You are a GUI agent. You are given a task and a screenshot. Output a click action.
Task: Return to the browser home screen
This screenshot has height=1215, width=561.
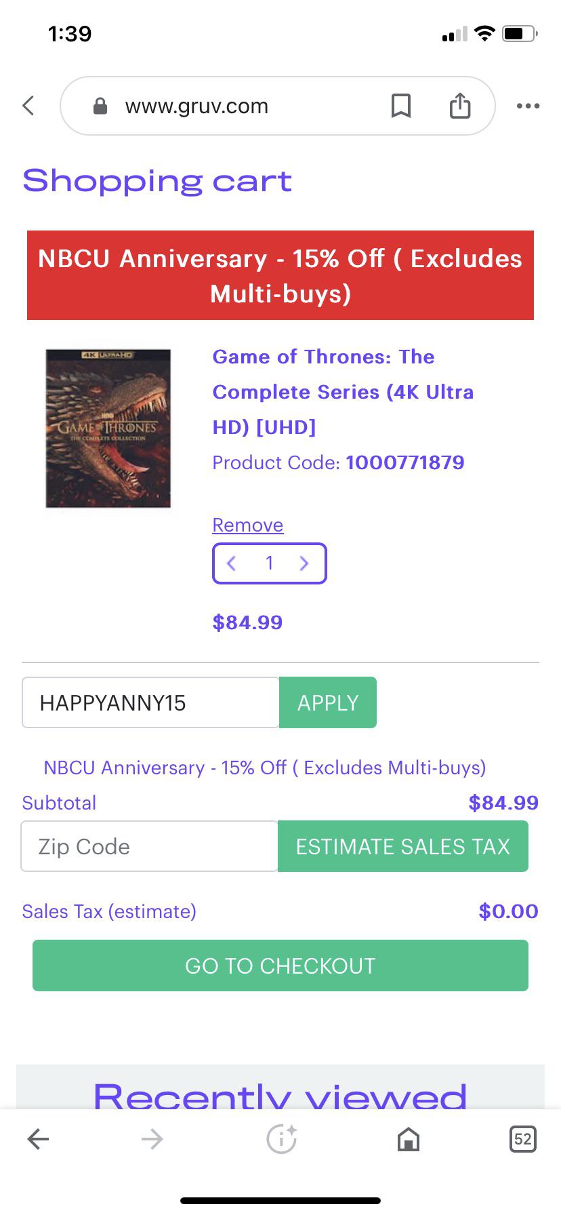[409, 1139]
